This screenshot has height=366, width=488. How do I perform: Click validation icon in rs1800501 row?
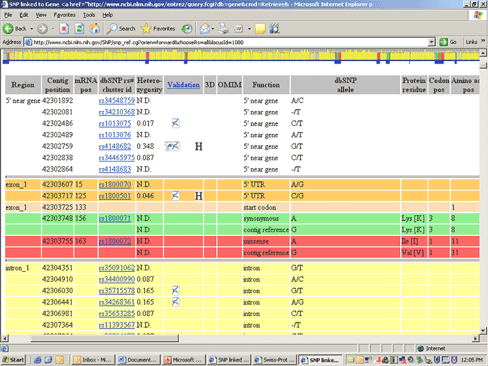(x=175, y=196)
